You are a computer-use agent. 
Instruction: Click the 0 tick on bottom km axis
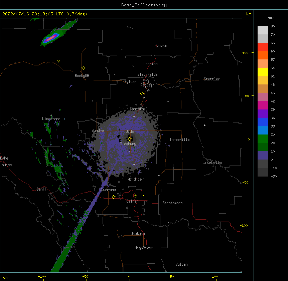129,276
